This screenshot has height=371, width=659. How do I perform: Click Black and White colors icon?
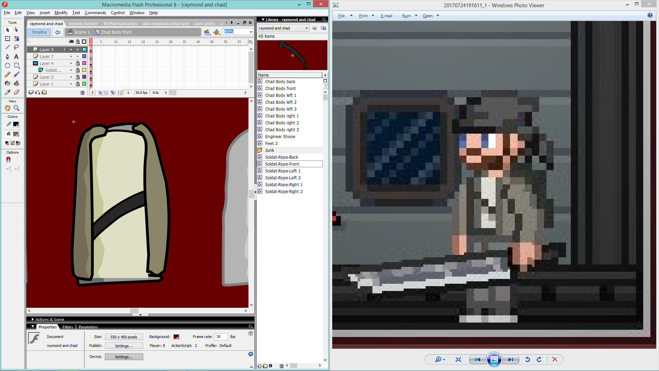pyautogui.click(x=7, y=143)
